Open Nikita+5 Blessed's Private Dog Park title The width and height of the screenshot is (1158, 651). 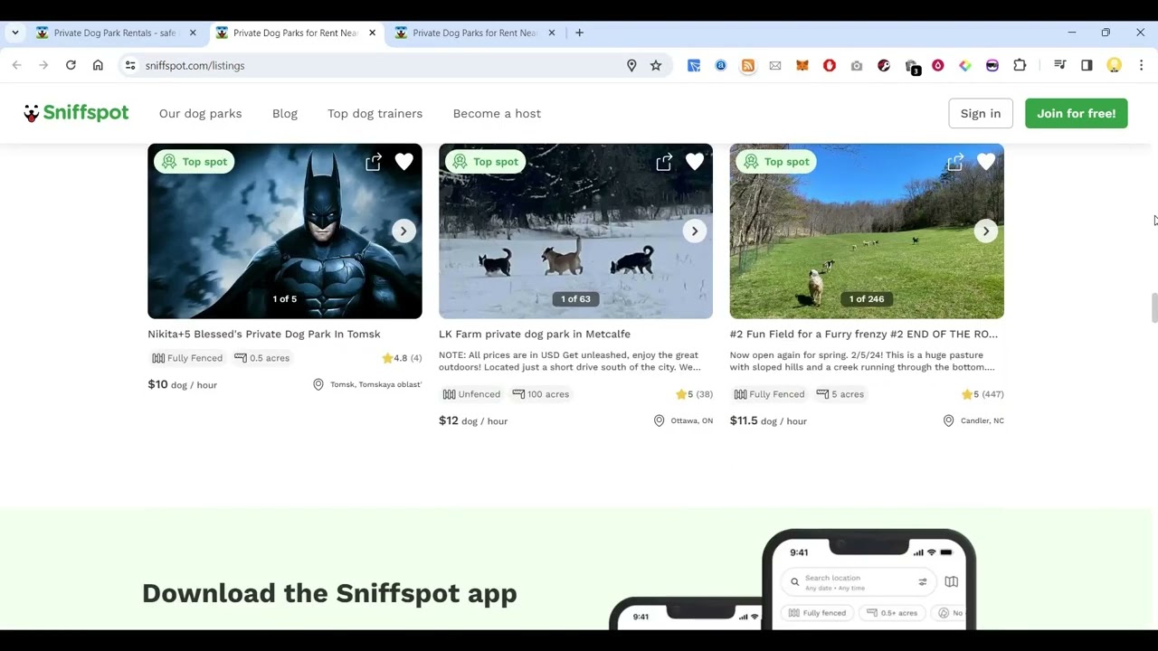click(264, 334)
